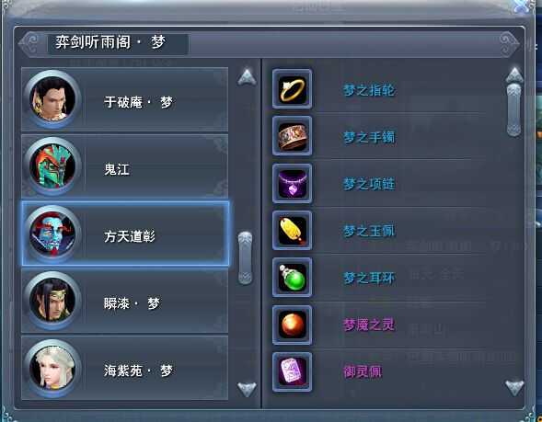This screenshot has height=422, width=542.
Task: Click the boss list scroll-up arrow
Action: coord(247,77)
